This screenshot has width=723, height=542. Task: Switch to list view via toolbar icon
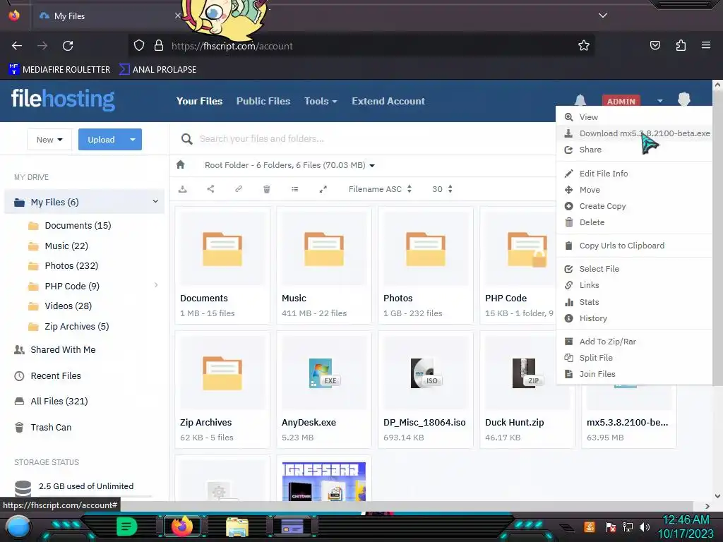point(294,189)
